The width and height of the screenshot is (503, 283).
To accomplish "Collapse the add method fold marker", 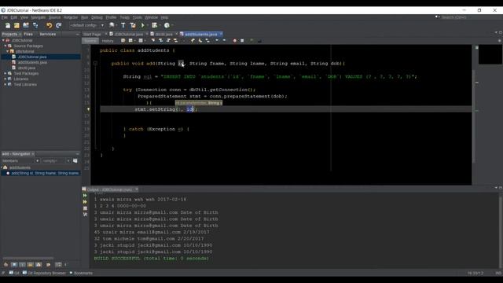I will tap(95, 64).
